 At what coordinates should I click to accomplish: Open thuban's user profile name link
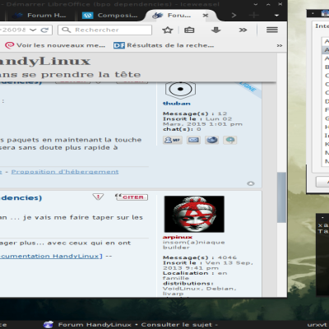[177, 104]
